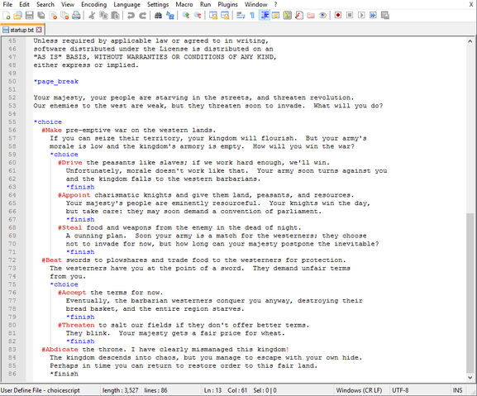The width and height of the screenshot is (477, 396).
Task: Save the current recorded macro
Action: coord(385,15)
